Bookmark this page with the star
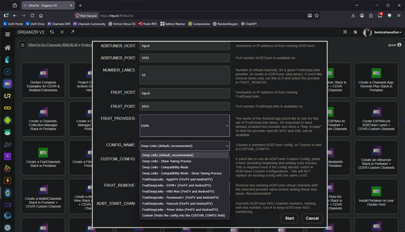Screen dimensions: 405x232 click(317, 15)
